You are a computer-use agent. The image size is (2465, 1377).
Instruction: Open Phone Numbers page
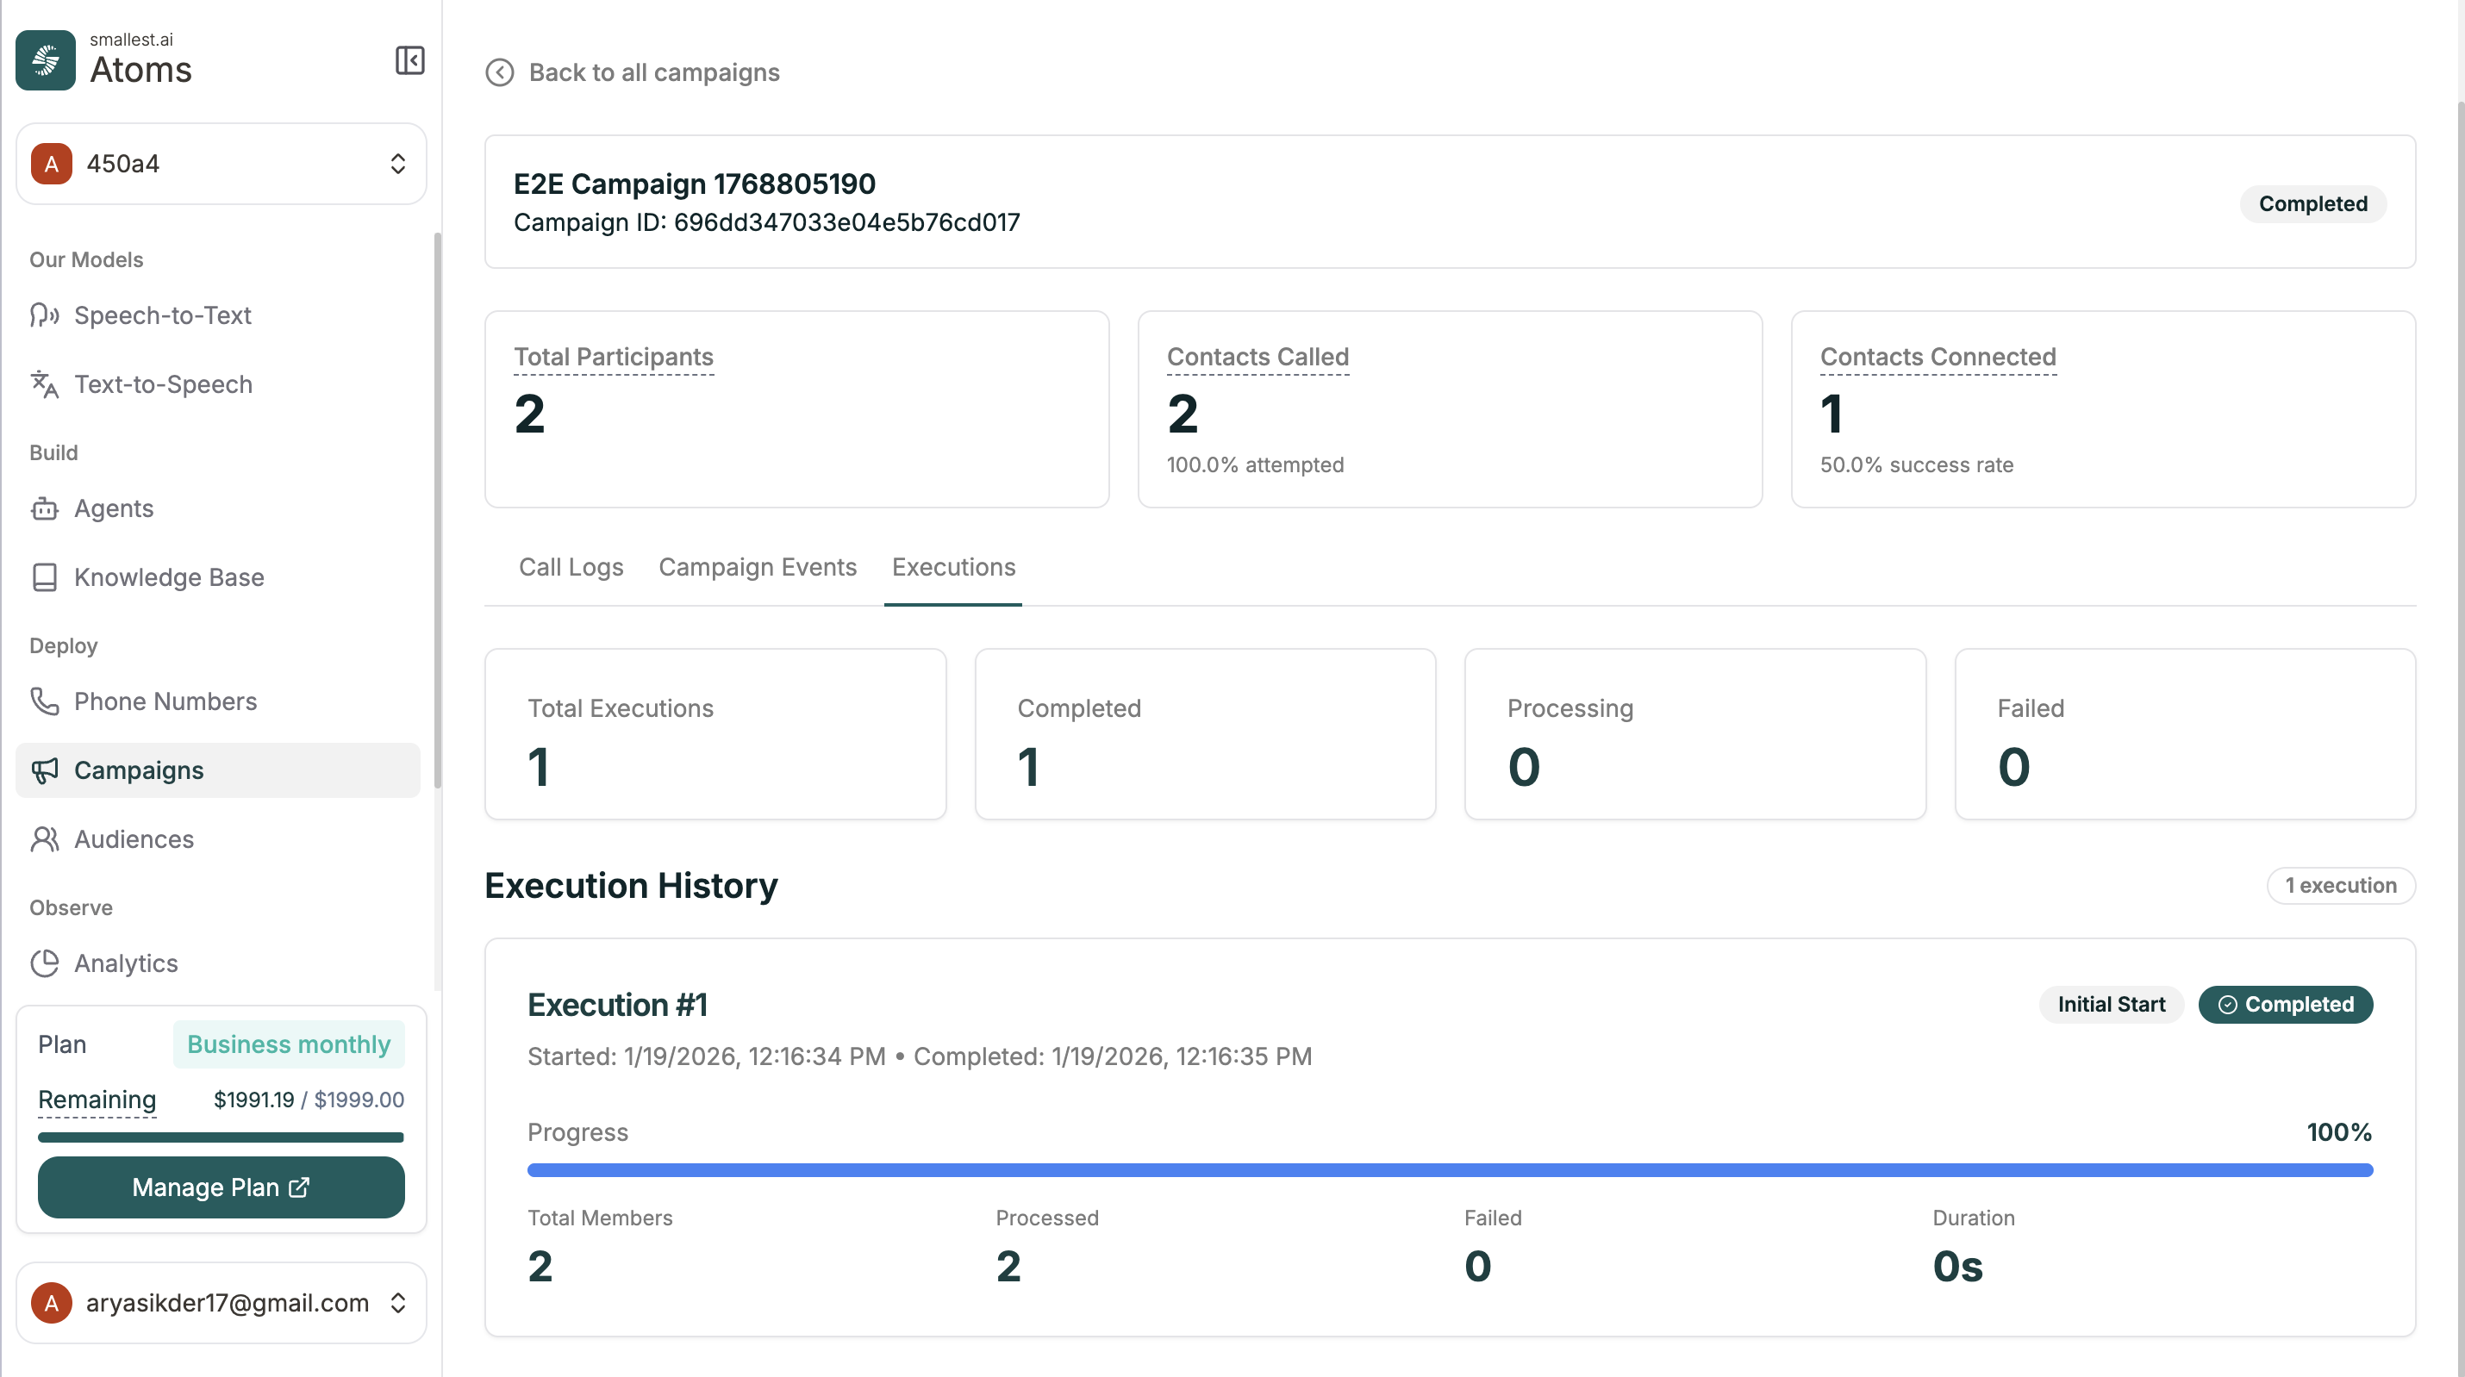coord(165,701)
